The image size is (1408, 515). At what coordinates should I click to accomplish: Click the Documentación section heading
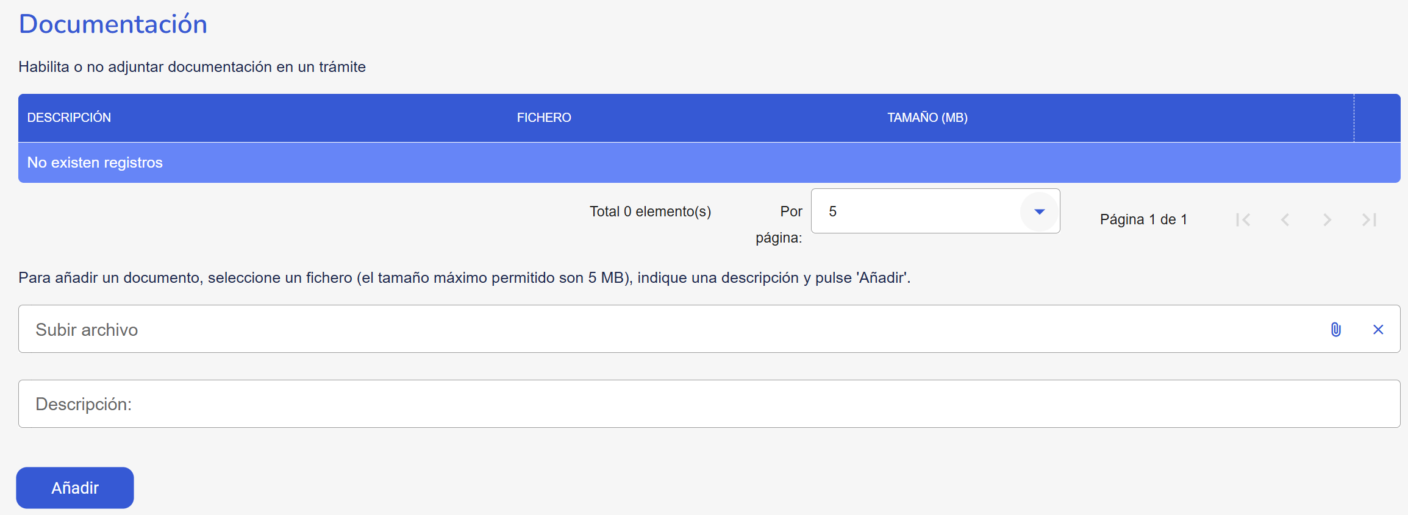tap(113, 24)
